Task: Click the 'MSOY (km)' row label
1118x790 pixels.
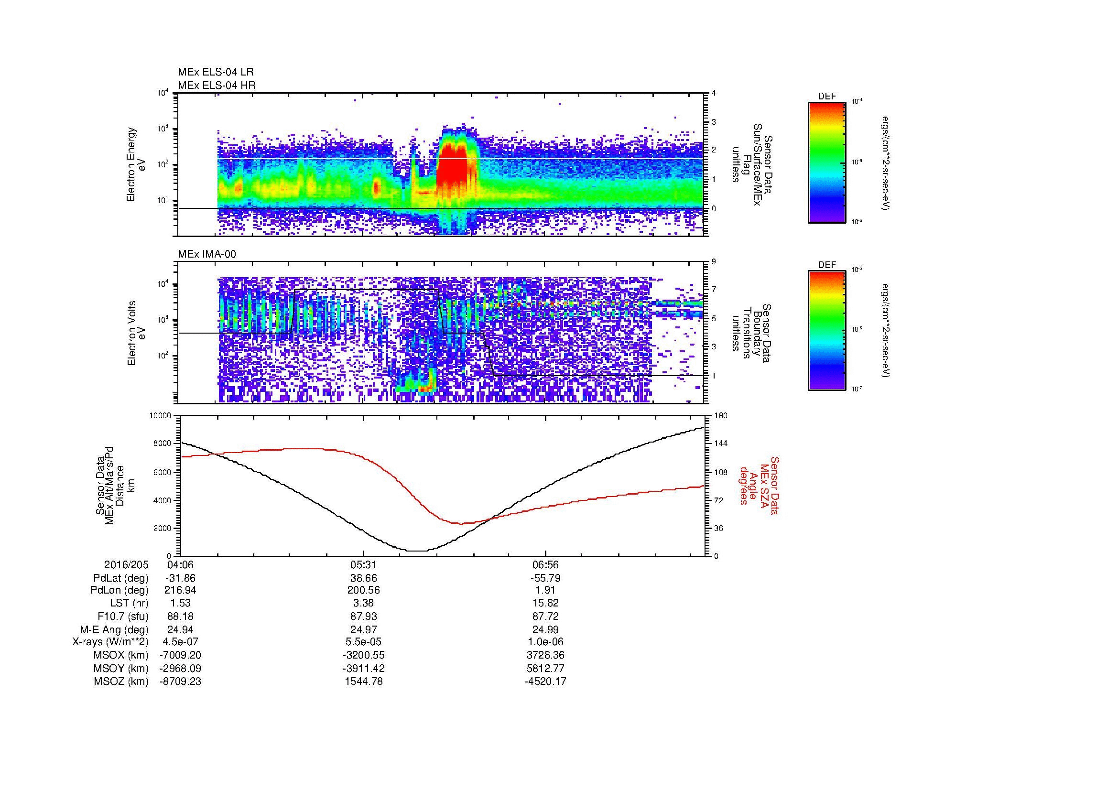Action: coord(121,668)
